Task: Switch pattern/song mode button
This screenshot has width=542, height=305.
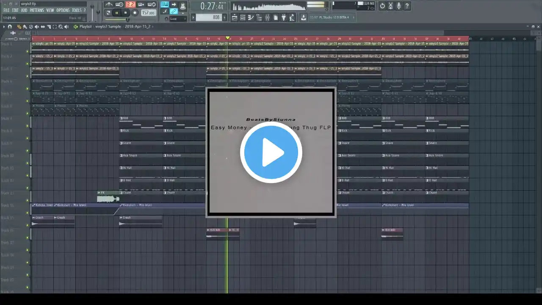Action: click(108, 13)
